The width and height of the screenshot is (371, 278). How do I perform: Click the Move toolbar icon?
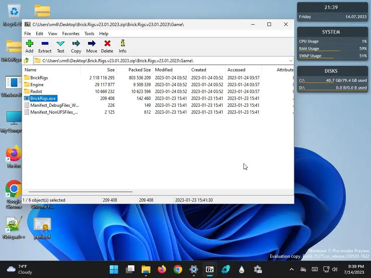point(92,46)
